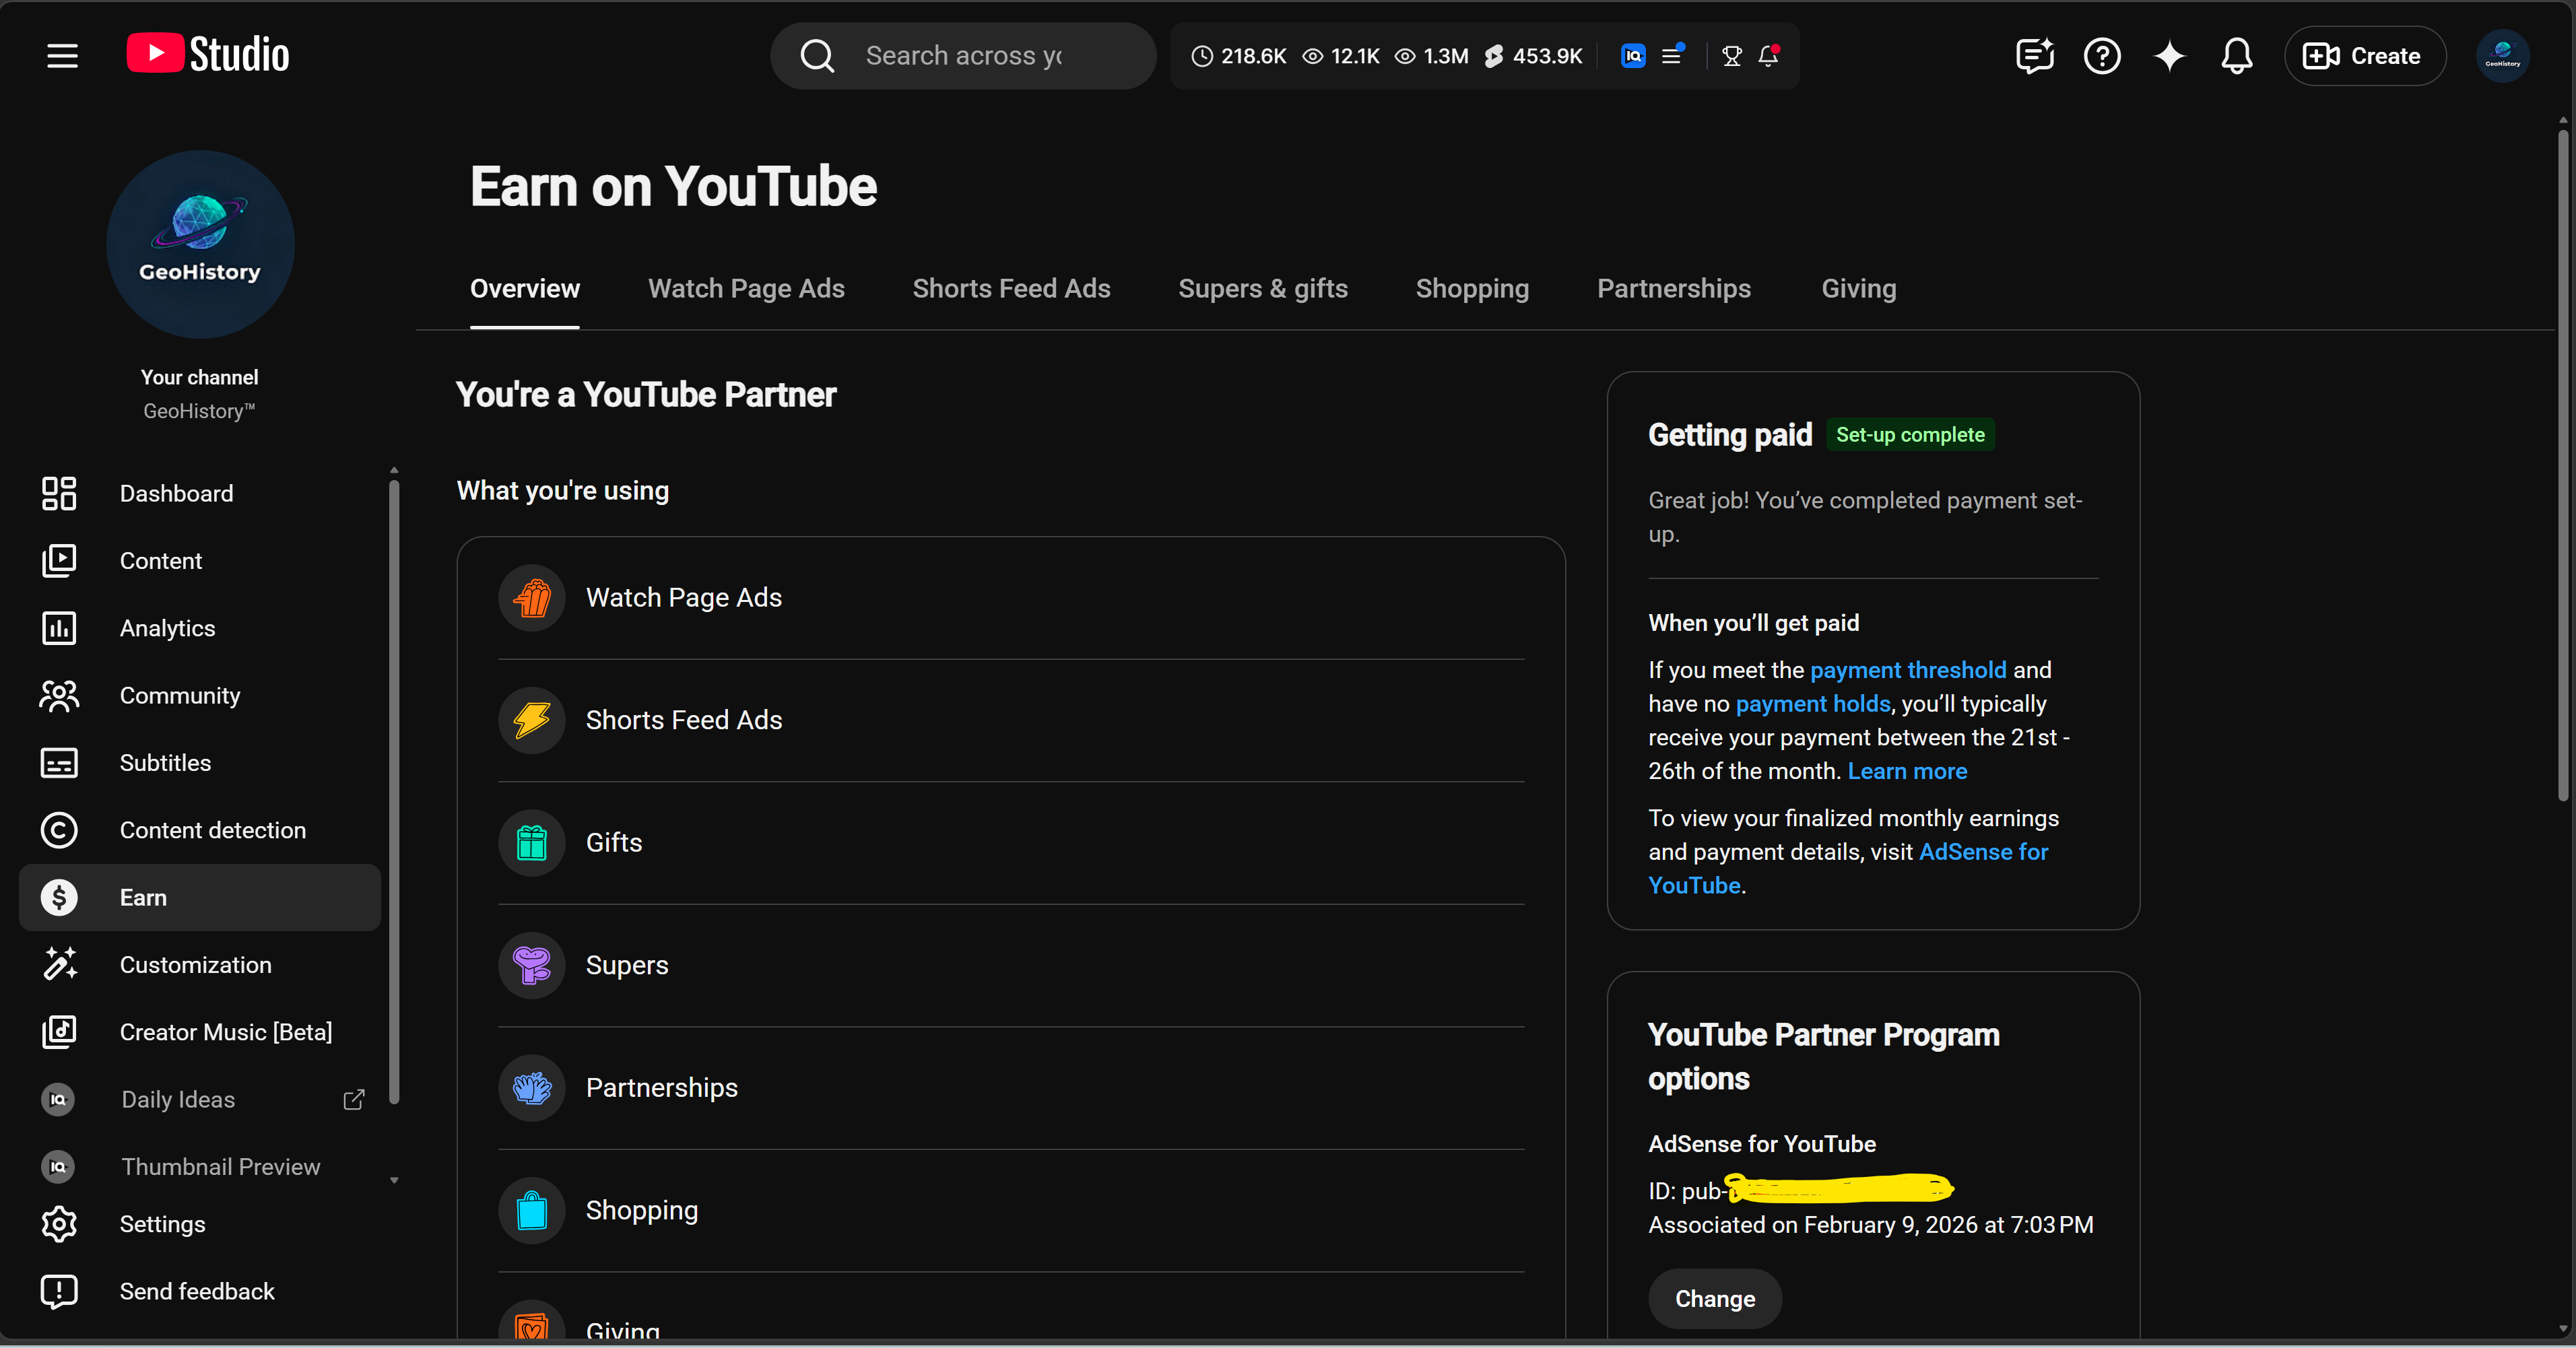The height and width of the screenshot is (1348, 2576).
Task: Open Community in sidebar
Action: [200, 695]
